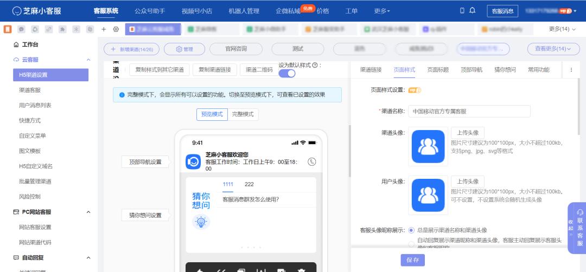
Task: Select the 官网咨询 channel
Action: (x=236, y=49)
